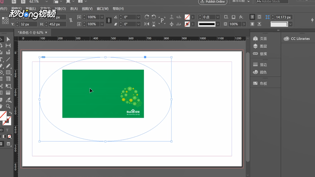Image resolution: width=315 pixels, height=177 pixels.
Task: Click Rotate 90° clockwise icon
Action: pyautogui.click(x=147, y=17)
